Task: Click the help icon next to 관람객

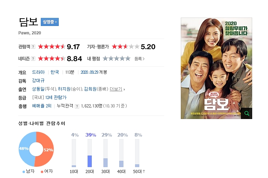Action: coord(33,47)
